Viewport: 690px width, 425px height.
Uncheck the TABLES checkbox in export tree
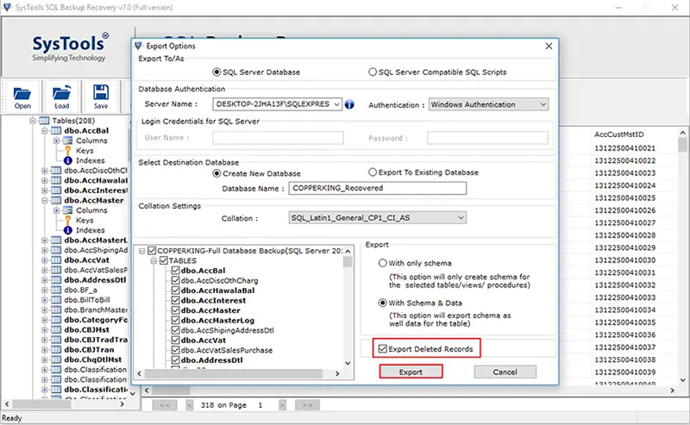tap(164, 260)
